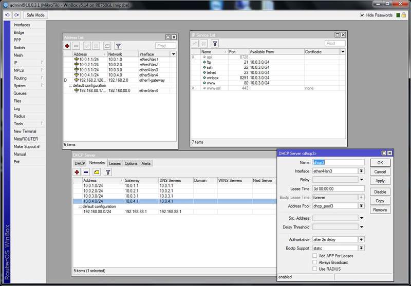Click the enable checkmark in IP Service List
The image size is (411, 286).
point(195,44)
